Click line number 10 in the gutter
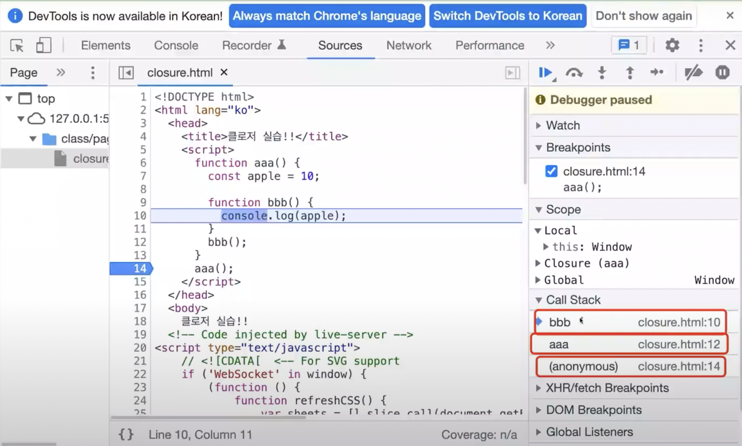 click(140, 216)
